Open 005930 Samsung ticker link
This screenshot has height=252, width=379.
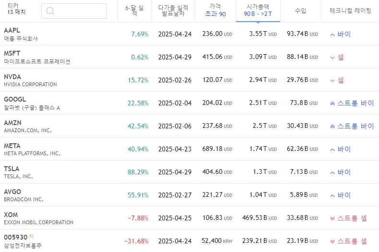coord(15,237)
